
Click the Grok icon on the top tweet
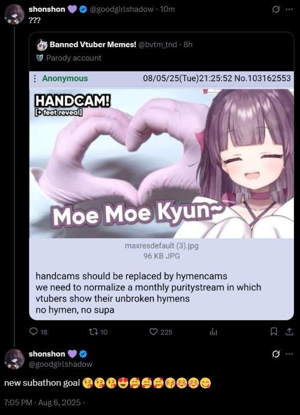coord(276,9)
